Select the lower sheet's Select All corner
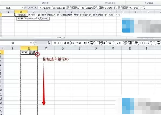Image resolution: width=161 pixels, height=115 pixels. point(2,48)
